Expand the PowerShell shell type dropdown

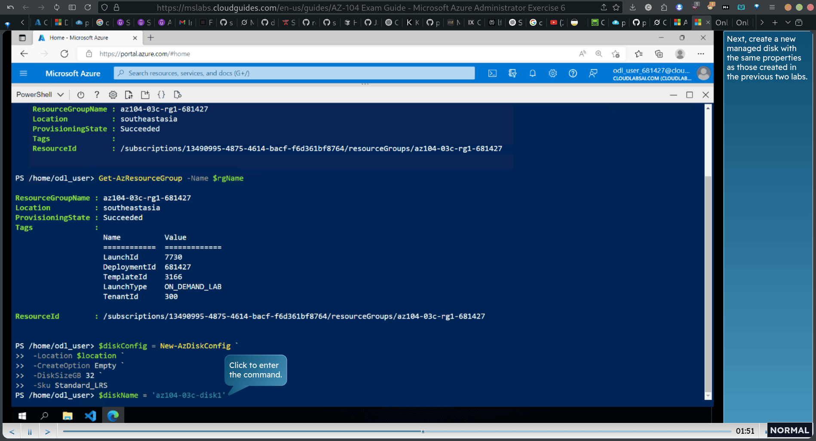coord(40,94)
